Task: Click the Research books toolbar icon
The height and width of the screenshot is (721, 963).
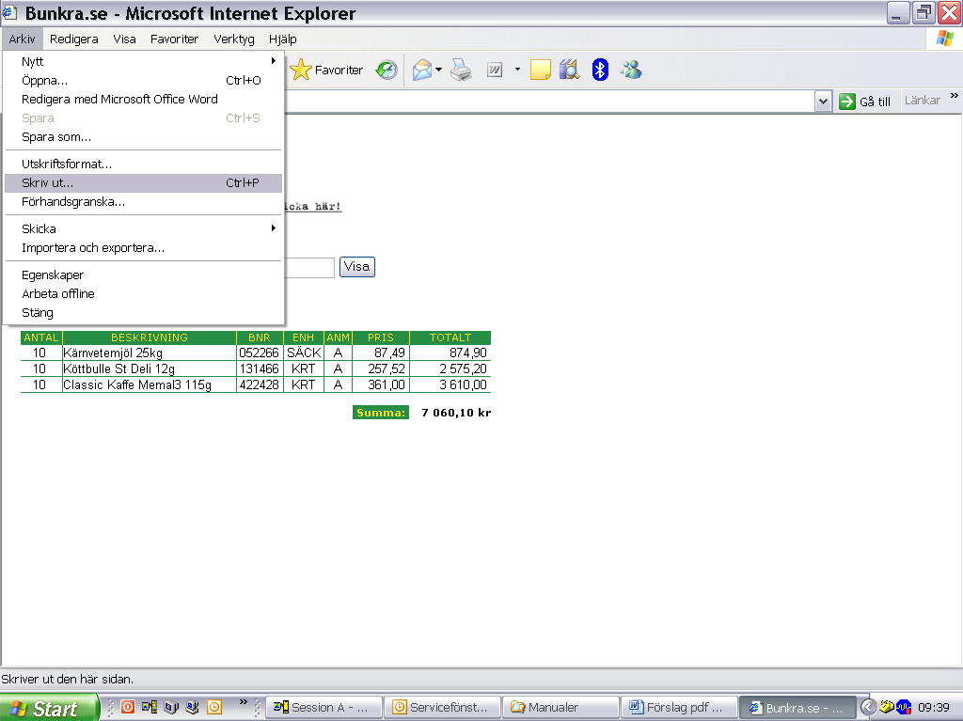Action: point(569,70)
